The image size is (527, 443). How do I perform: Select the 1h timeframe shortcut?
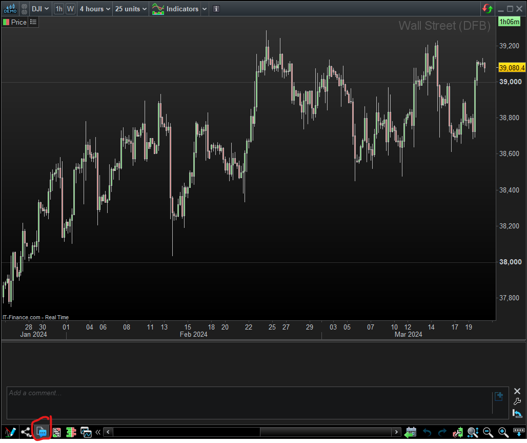[59, 9]
